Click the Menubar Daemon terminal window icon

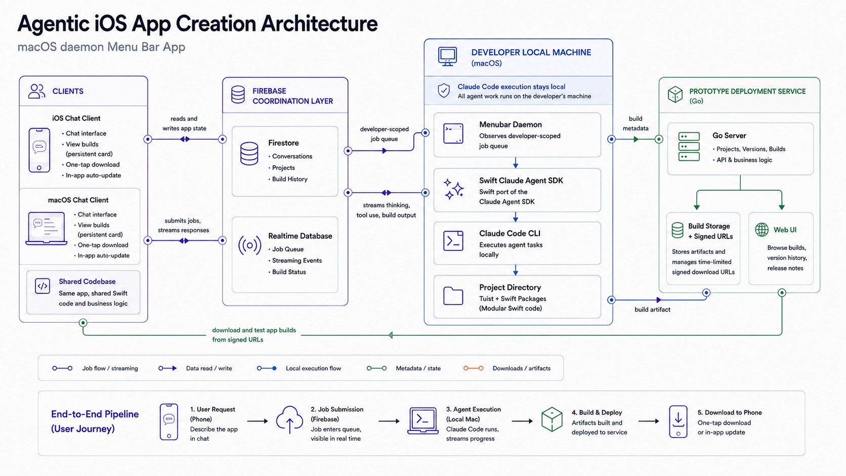453,134
